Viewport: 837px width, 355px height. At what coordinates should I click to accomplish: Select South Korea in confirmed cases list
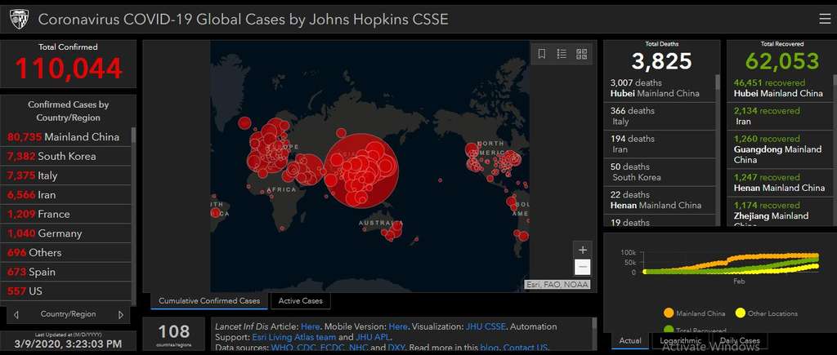tap(65, 156)
